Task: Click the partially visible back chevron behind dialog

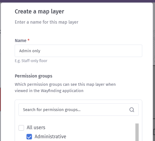Action: point(0,32)
